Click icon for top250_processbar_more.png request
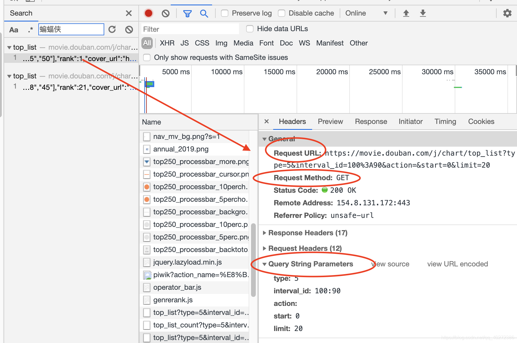Screen dimensions: 517x343 point(147,162)
